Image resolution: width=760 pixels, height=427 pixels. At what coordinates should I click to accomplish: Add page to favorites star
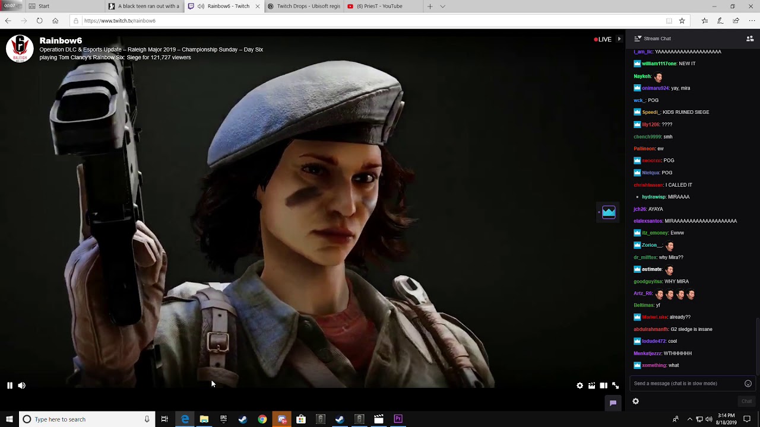[682, 21]
